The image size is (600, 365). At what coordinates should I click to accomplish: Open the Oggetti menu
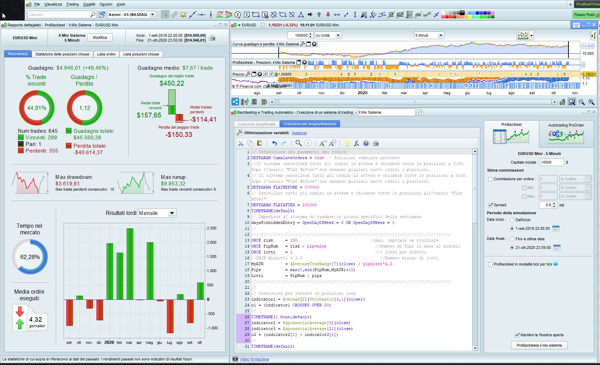pos(89,4)
